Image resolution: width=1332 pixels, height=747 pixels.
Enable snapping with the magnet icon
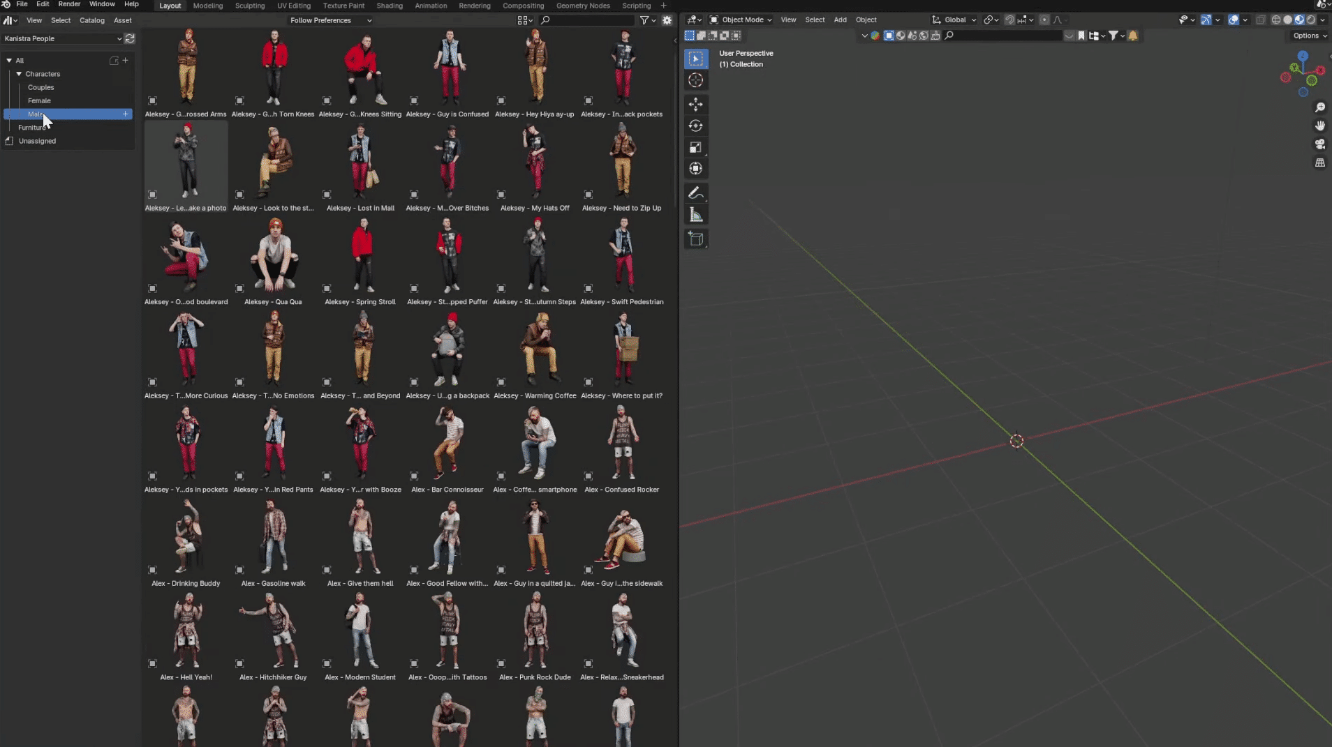tap(1009, 20)
